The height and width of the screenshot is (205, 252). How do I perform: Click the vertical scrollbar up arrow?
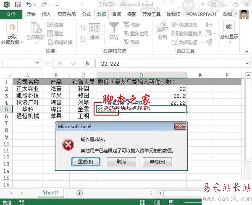coord(248,75)
